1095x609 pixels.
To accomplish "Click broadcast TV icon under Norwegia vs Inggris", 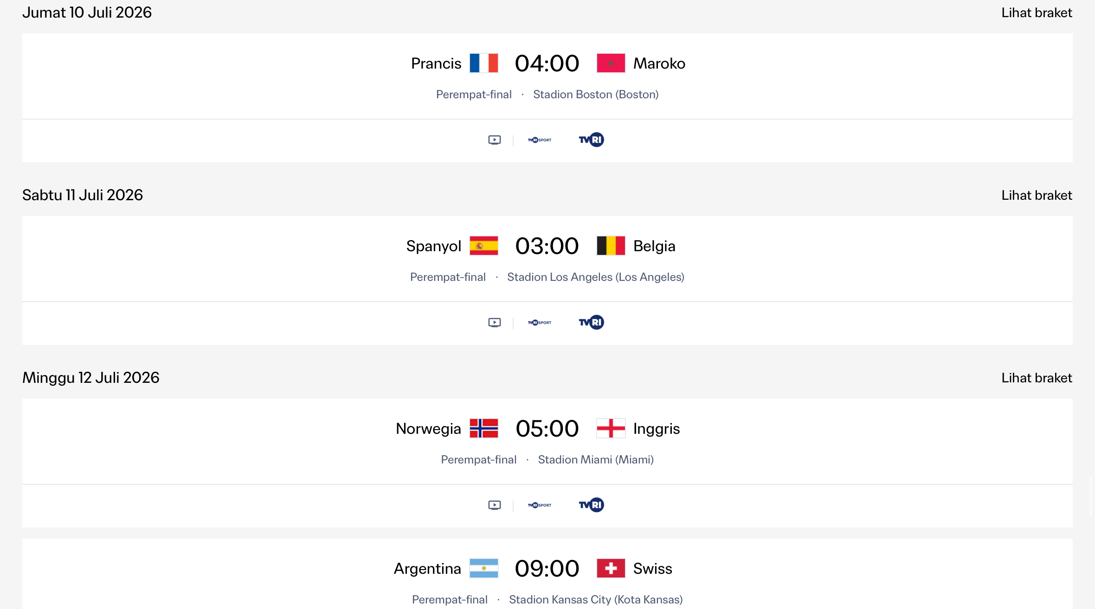I will [x=495, y=505].
